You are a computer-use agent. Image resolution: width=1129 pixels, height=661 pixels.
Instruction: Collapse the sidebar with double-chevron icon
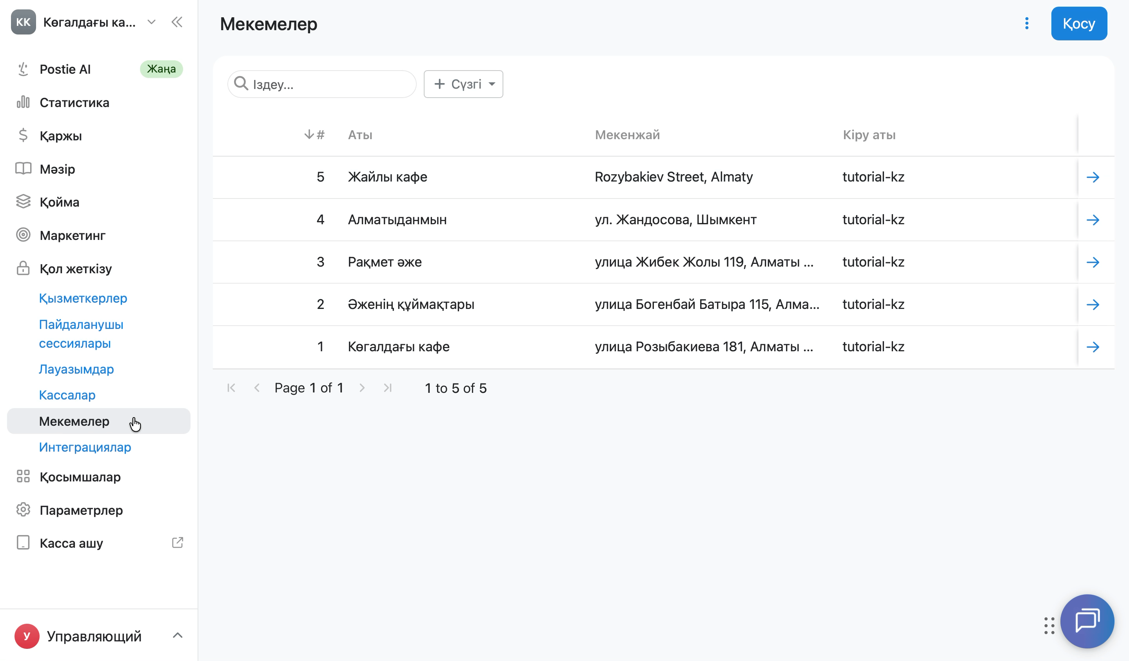point(177,22)
